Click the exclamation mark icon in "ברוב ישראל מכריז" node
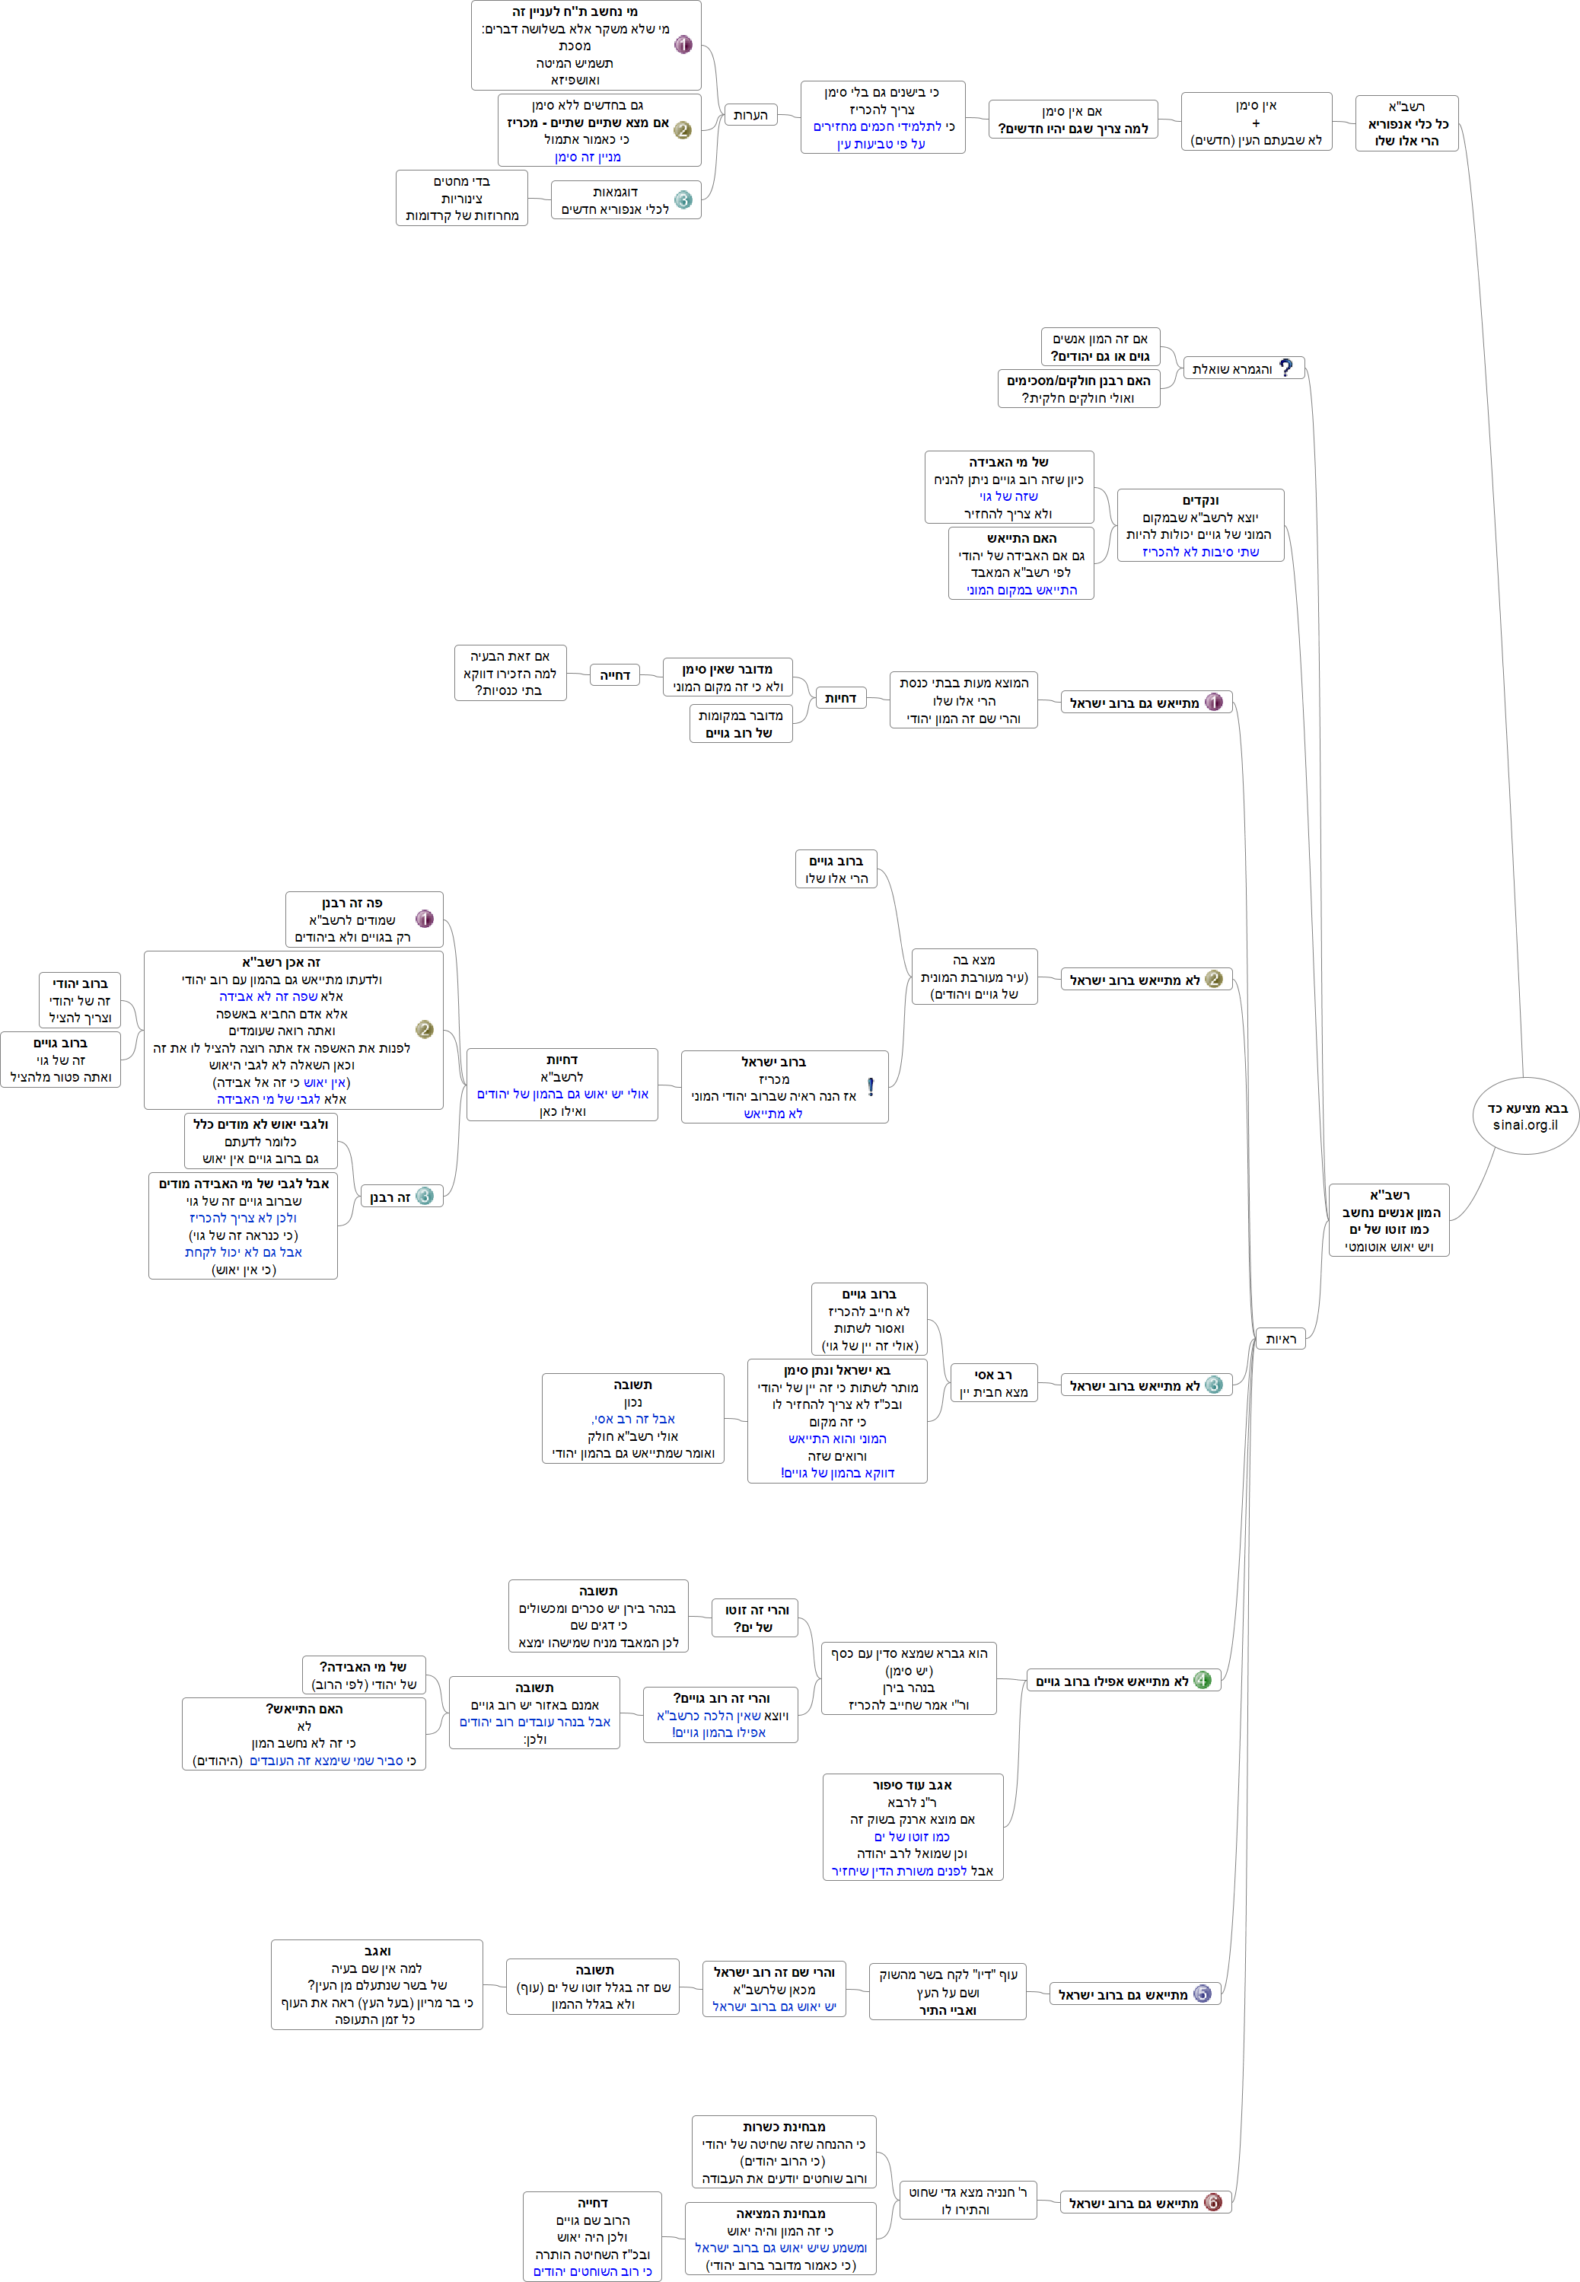Viewport: 1580px width, 2282px height. pyautogui.click(x=870, y=1086)
